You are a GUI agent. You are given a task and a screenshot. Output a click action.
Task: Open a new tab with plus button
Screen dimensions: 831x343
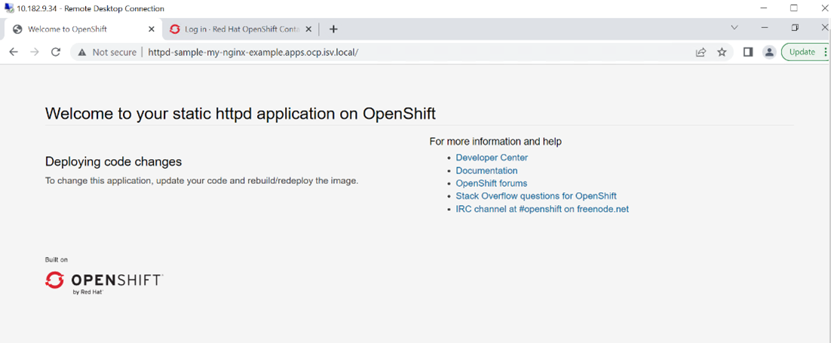point(333,29)
